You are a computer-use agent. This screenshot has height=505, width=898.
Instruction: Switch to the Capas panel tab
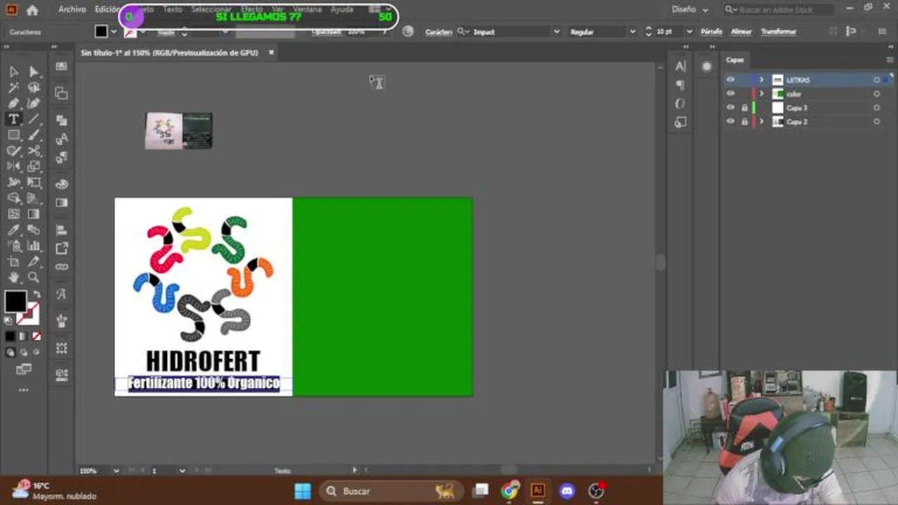pos(735,60)
